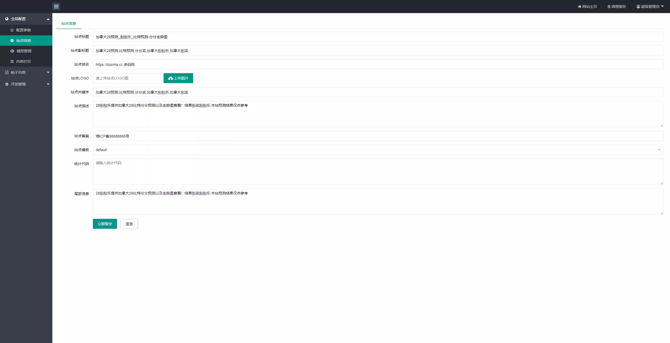670x343 pixels.
Task: Open 站点信息 in the sidebar
Action: coord(24,41)
